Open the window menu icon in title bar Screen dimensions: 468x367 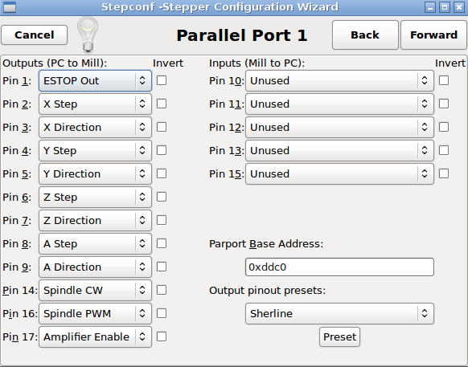click(10, 7)
